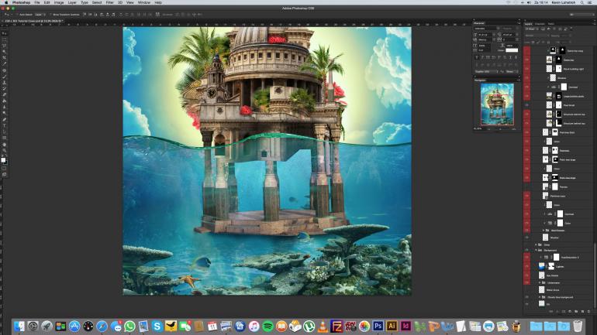Select the Hue/Saturation 3 layer name
597x335 pixels.
pyautogui.click(x=570, y=257)
